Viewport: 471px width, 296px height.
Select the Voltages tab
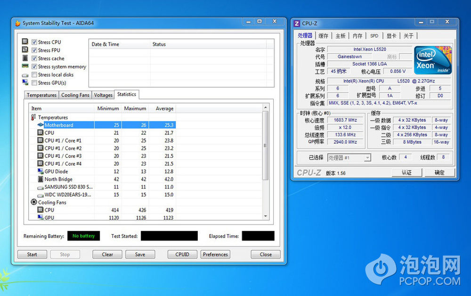103,95
